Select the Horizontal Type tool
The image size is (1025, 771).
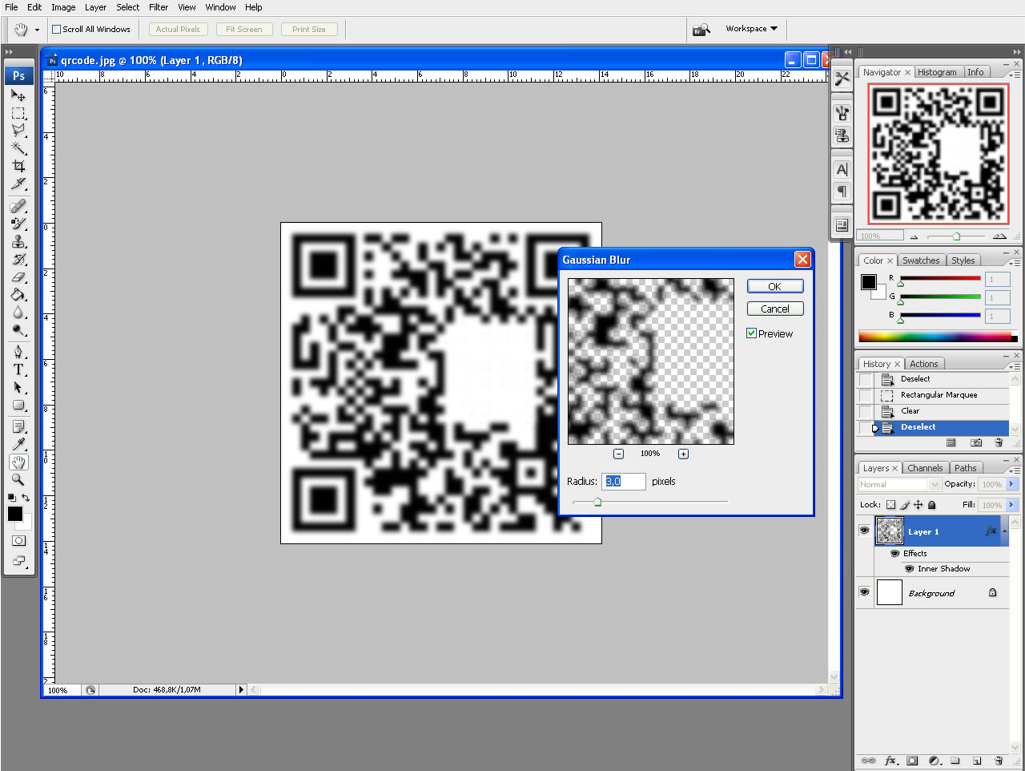click(18, 369)
